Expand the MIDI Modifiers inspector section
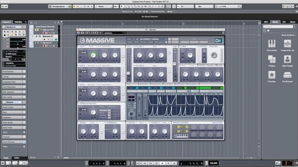 tap(14, 92)
